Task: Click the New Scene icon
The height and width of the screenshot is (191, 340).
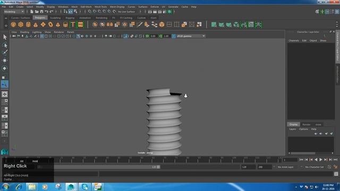Action: pos(32,12)
